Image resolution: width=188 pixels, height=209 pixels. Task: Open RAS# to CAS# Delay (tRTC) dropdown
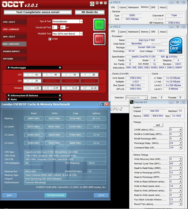pos(180,134)
